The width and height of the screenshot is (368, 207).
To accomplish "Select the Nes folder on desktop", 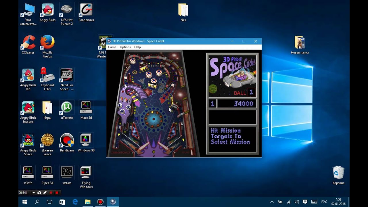I will pyautogui.click(x=183, y=13).
